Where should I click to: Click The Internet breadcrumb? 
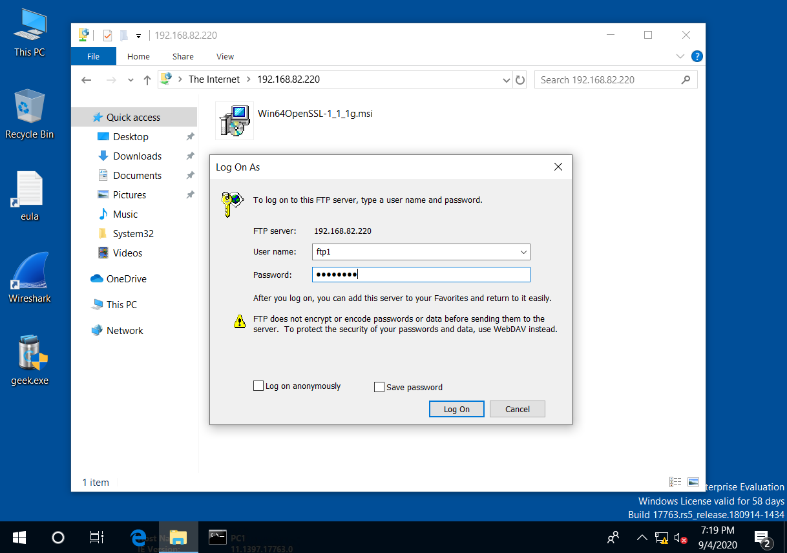coord(214,79)
